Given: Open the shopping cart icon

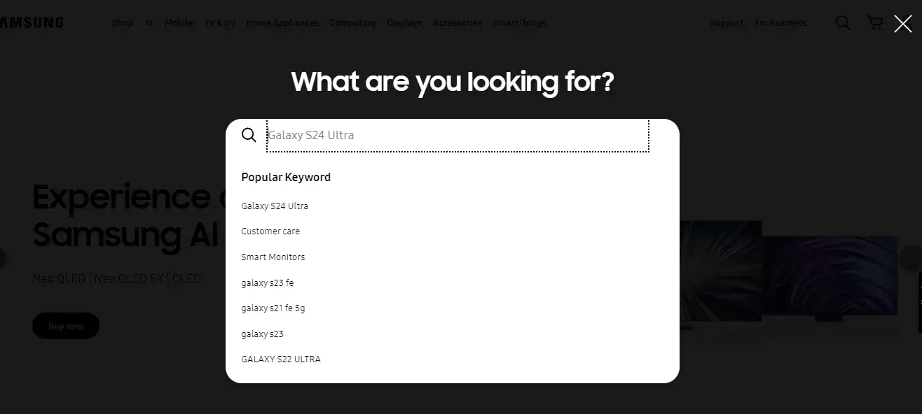Looking at the screenshot, I should tap(874, 22).
